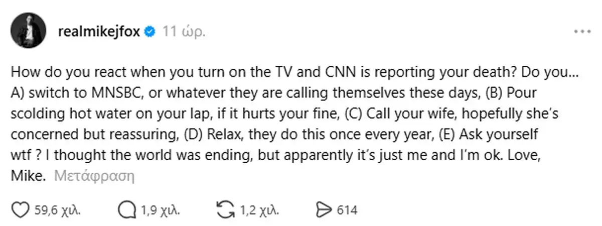
Task: Click the blue verified badge
Action: pos(149,32)
